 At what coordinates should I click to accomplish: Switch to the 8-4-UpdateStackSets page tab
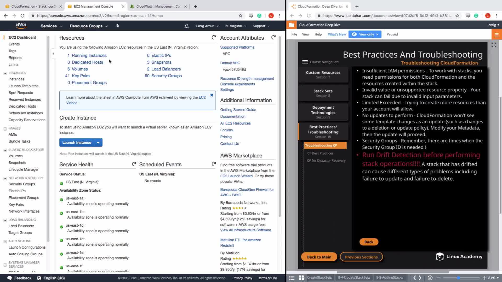pos(354,277)
